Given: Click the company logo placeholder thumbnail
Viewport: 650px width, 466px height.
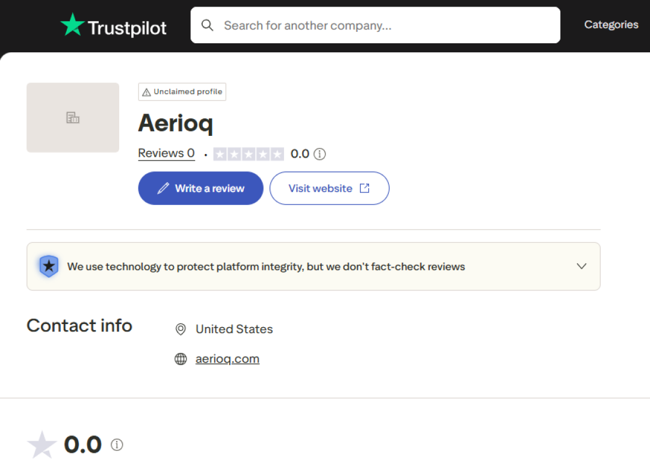Looking at the screenshot, I should tap(73, 118).
